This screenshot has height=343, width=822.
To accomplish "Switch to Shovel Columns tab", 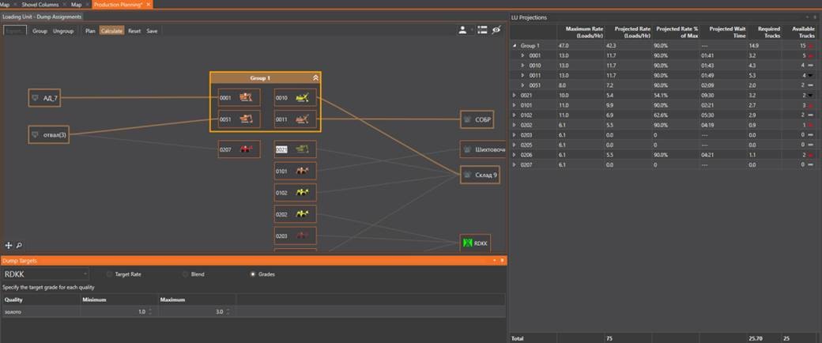I will 40,4.
